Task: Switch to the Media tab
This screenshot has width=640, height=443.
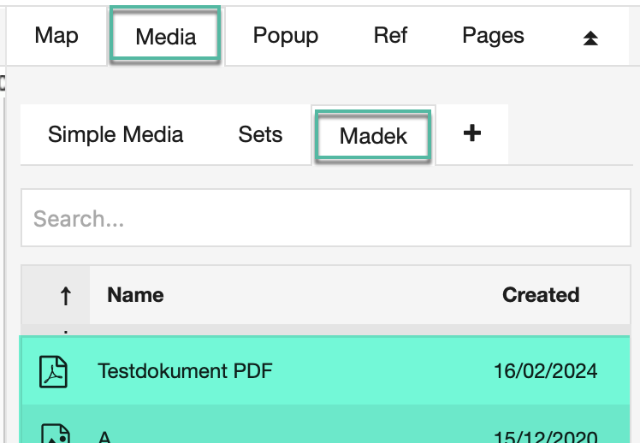Action: (165, 36)
